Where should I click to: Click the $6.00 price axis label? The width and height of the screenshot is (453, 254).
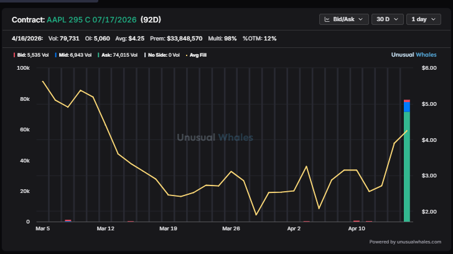(429, 68)
